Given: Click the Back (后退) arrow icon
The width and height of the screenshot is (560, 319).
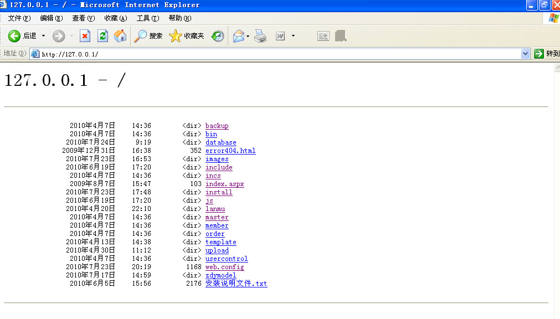Looking at the screenshot, I should coord(14,36).
